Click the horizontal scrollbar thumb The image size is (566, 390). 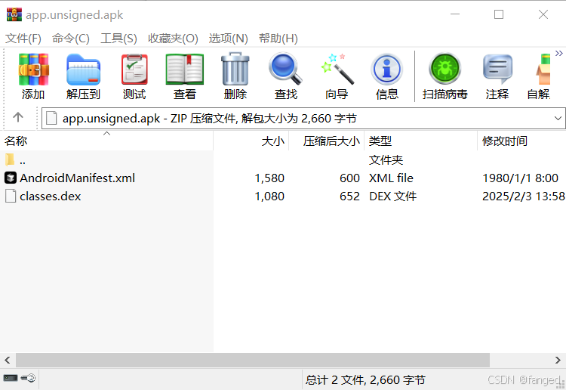(253, 360)
